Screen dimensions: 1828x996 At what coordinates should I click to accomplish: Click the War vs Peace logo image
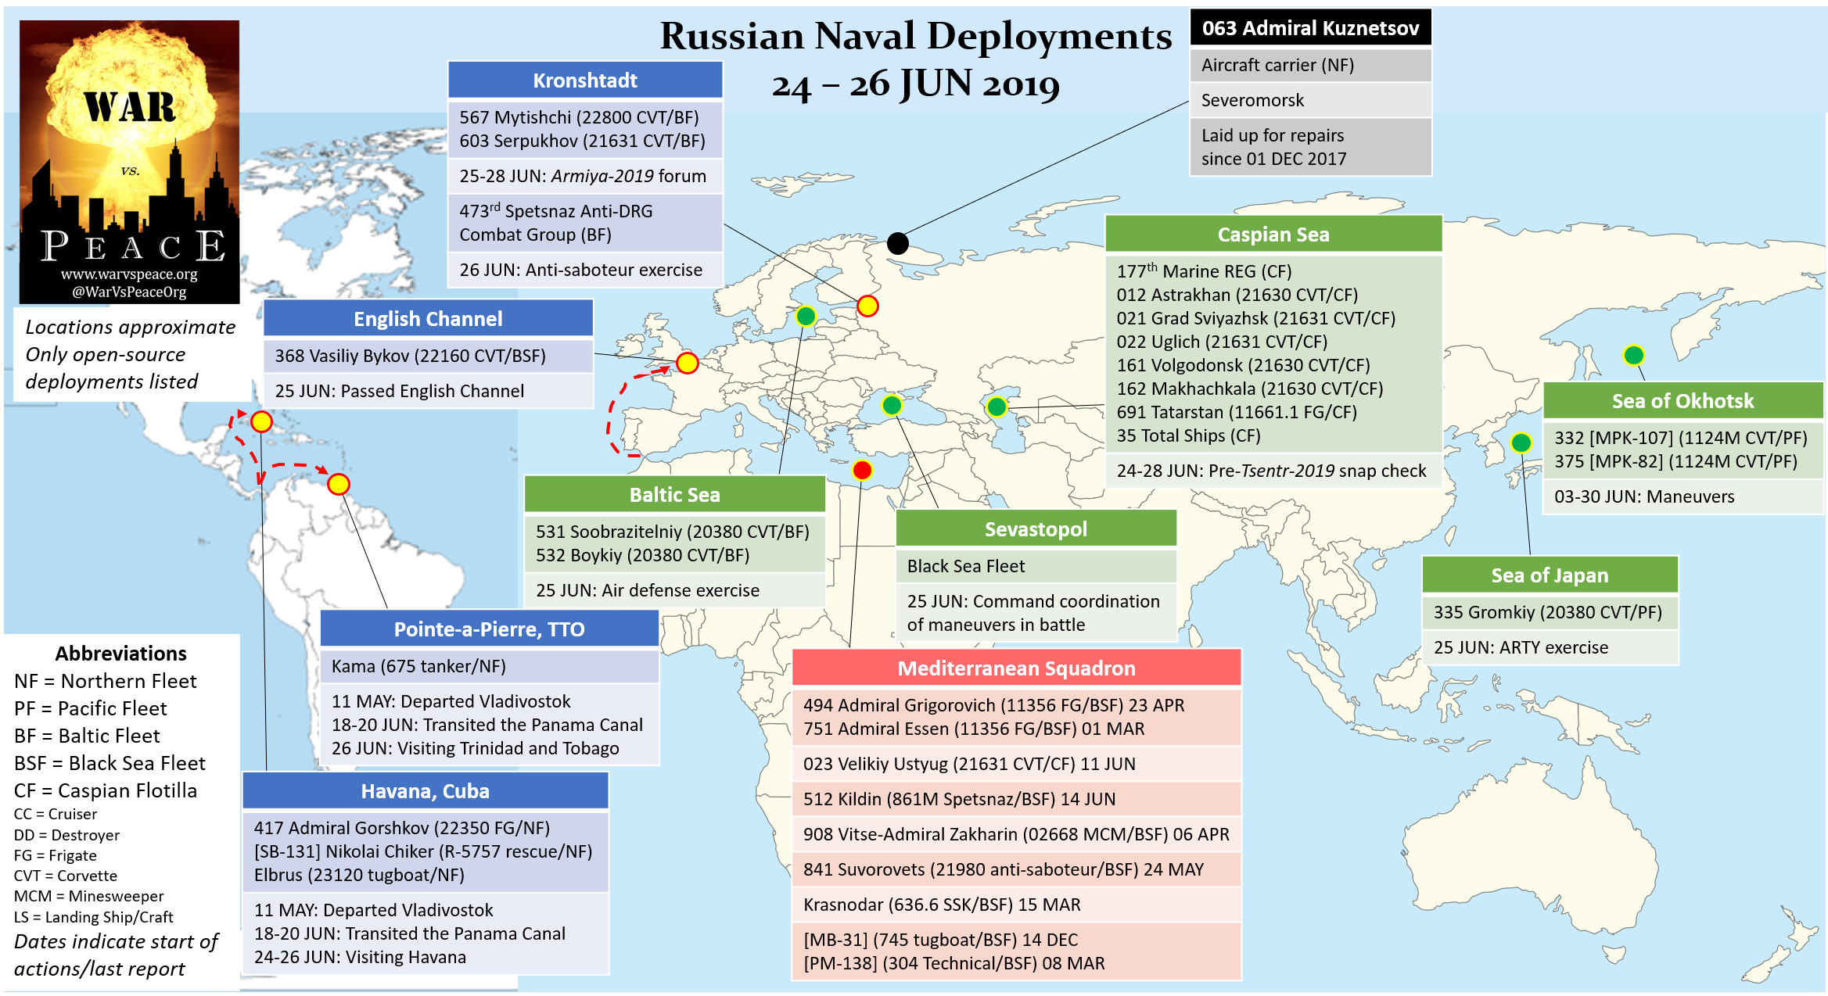pos(129,162)
